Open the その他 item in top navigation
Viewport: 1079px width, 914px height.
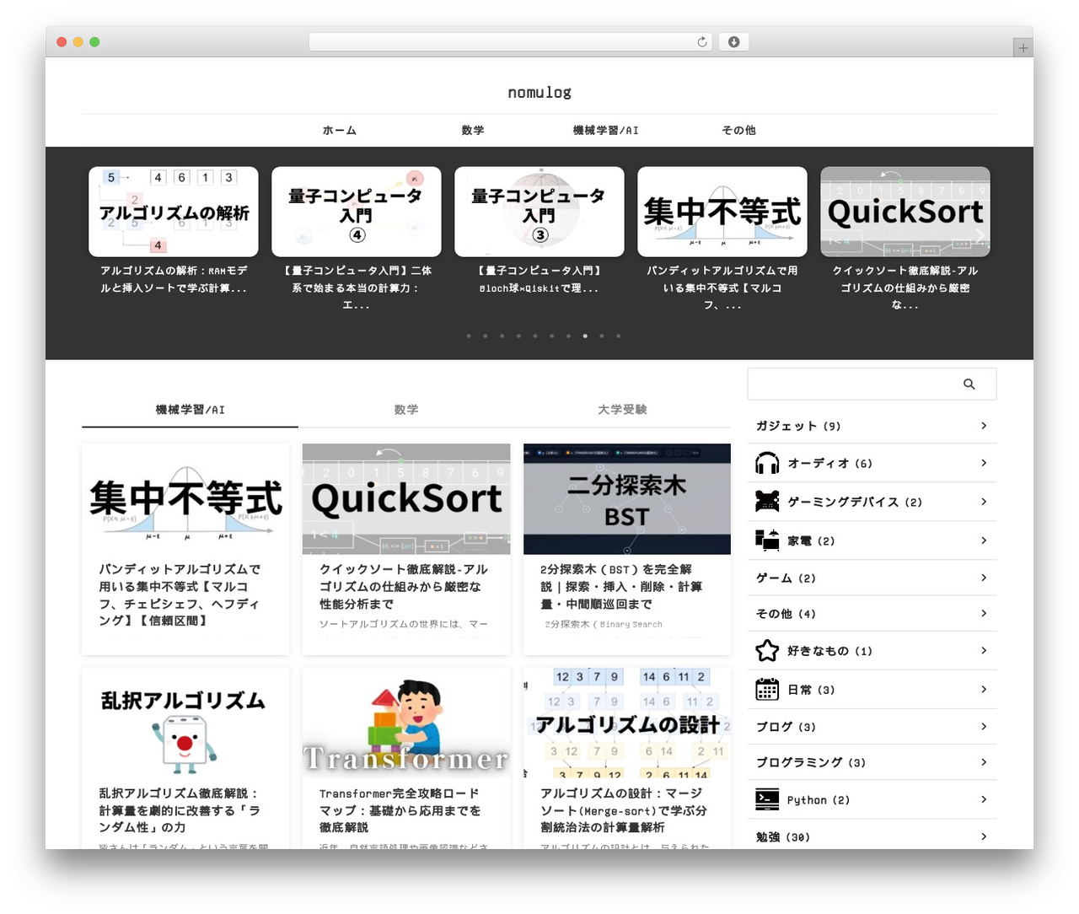tap(738, 130)
